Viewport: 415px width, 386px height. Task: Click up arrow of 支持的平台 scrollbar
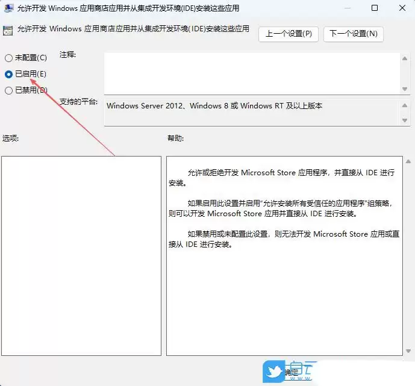pyautogui.click(x=404, y=105)
